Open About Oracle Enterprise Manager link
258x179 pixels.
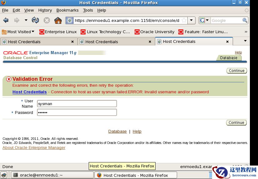click(x=34, y=147)
